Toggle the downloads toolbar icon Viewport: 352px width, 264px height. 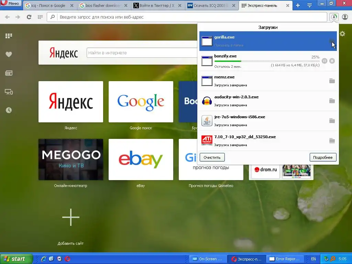[334, 17]
